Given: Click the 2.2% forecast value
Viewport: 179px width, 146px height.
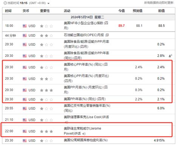Looking at the screenshot, I should (x=139, y=99).
